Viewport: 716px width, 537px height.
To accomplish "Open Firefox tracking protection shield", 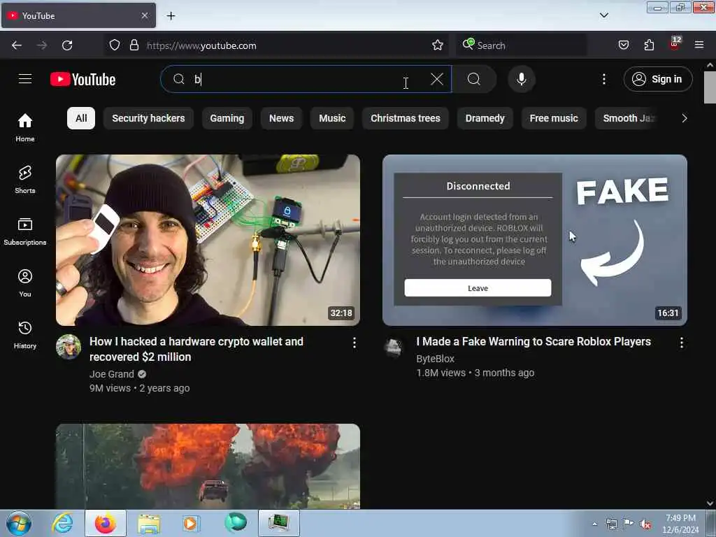I will pyautogui.click(x=115, y=45).
